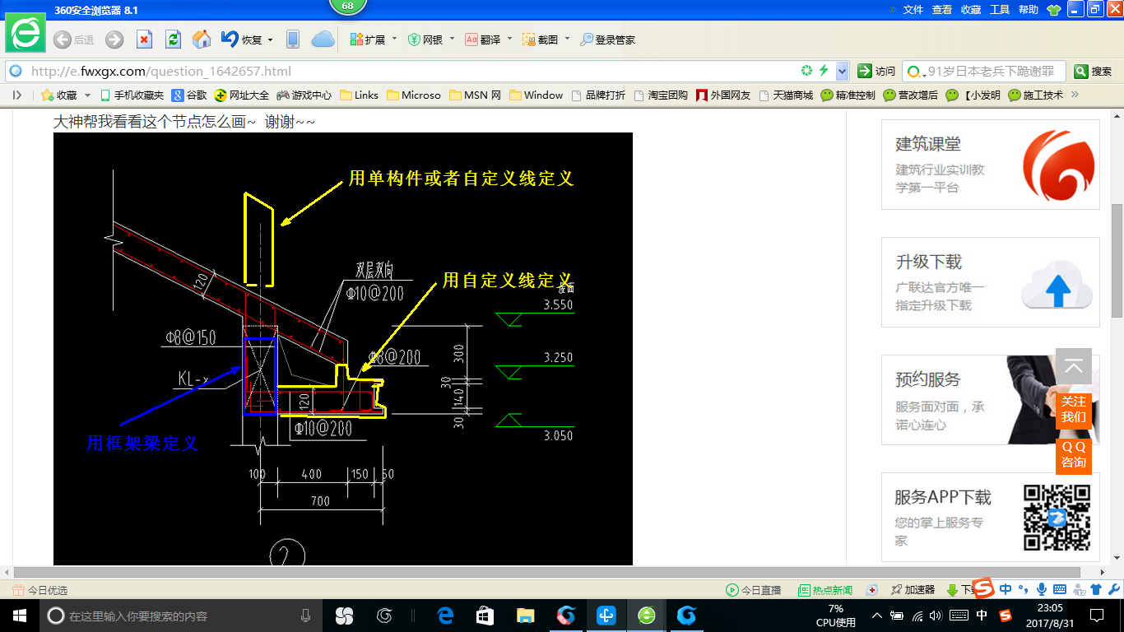Open the 文件 menu

[x=913, y=10]
